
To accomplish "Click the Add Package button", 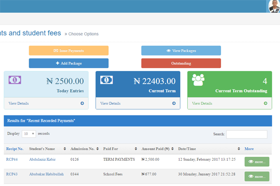I will pos(69,64).
